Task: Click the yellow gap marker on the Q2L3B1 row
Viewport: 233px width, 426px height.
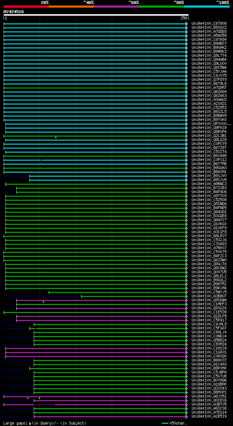Action: [x=56, y=137]
